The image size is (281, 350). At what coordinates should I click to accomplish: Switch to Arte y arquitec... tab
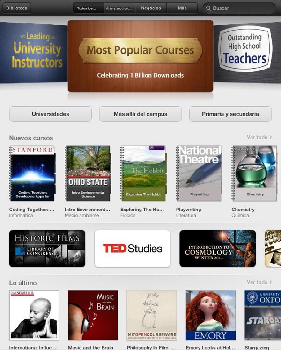[x=119, y=8]
